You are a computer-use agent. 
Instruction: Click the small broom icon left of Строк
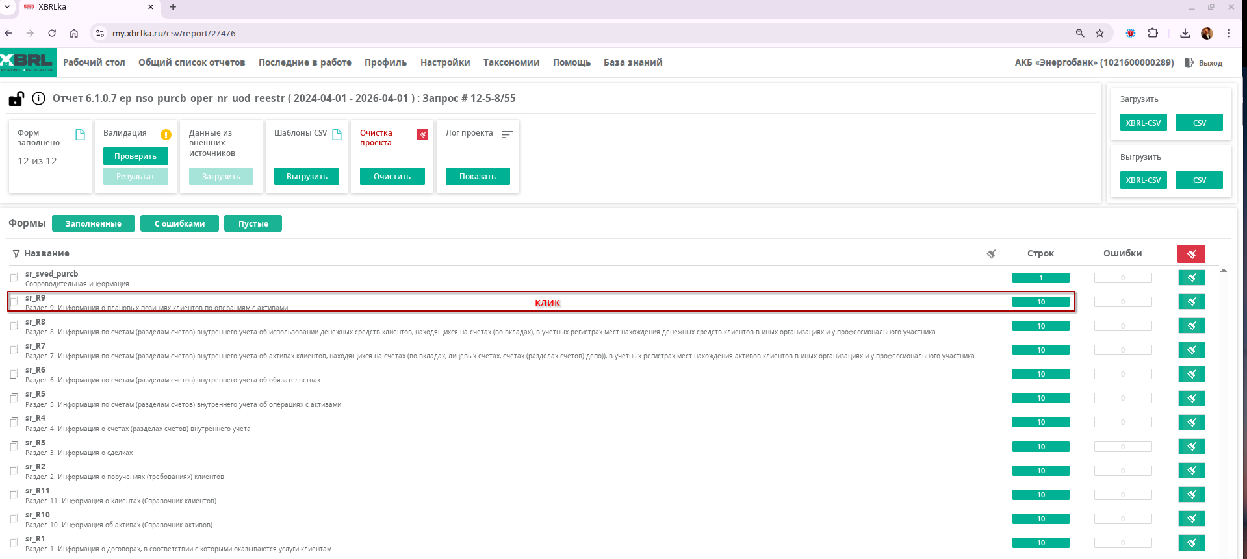point(991,254)
